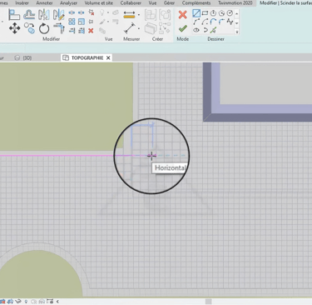Select the Rotate tool
This screenshot has height=305, width=312.
(44, 28)
